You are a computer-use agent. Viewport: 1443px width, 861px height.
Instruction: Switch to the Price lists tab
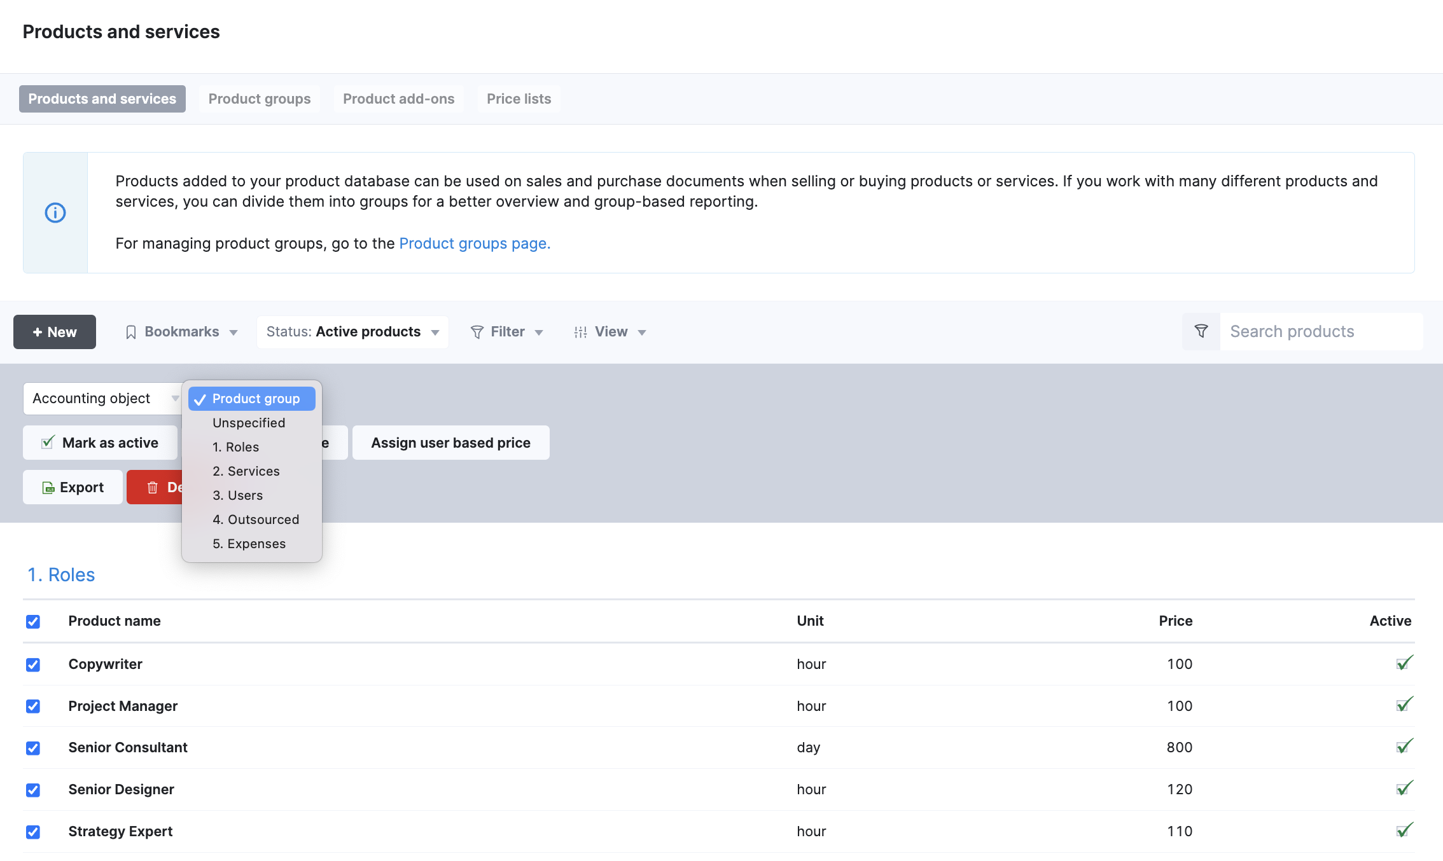tap(519, 99)
